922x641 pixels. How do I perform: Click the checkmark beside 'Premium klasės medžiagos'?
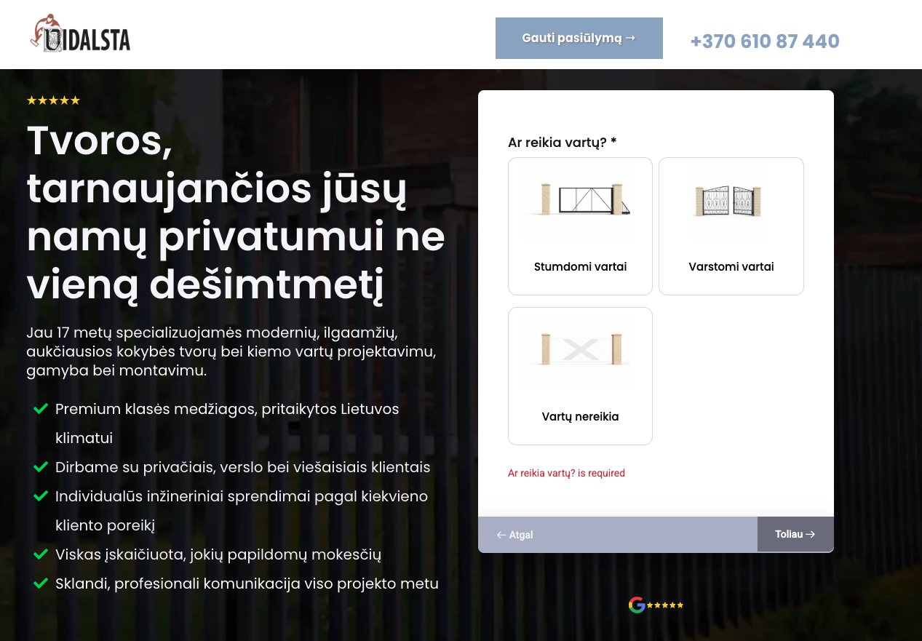pos(41,409)
